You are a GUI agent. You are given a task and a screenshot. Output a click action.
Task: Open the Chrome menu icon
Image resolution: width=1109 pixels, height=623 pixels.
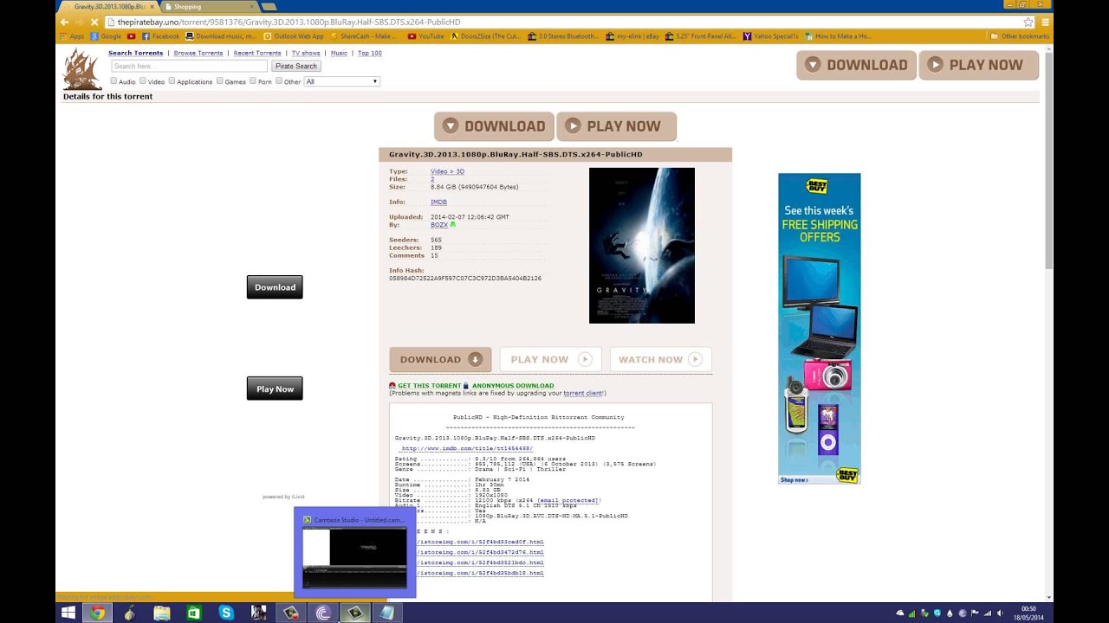click(x=1046, y=22)
